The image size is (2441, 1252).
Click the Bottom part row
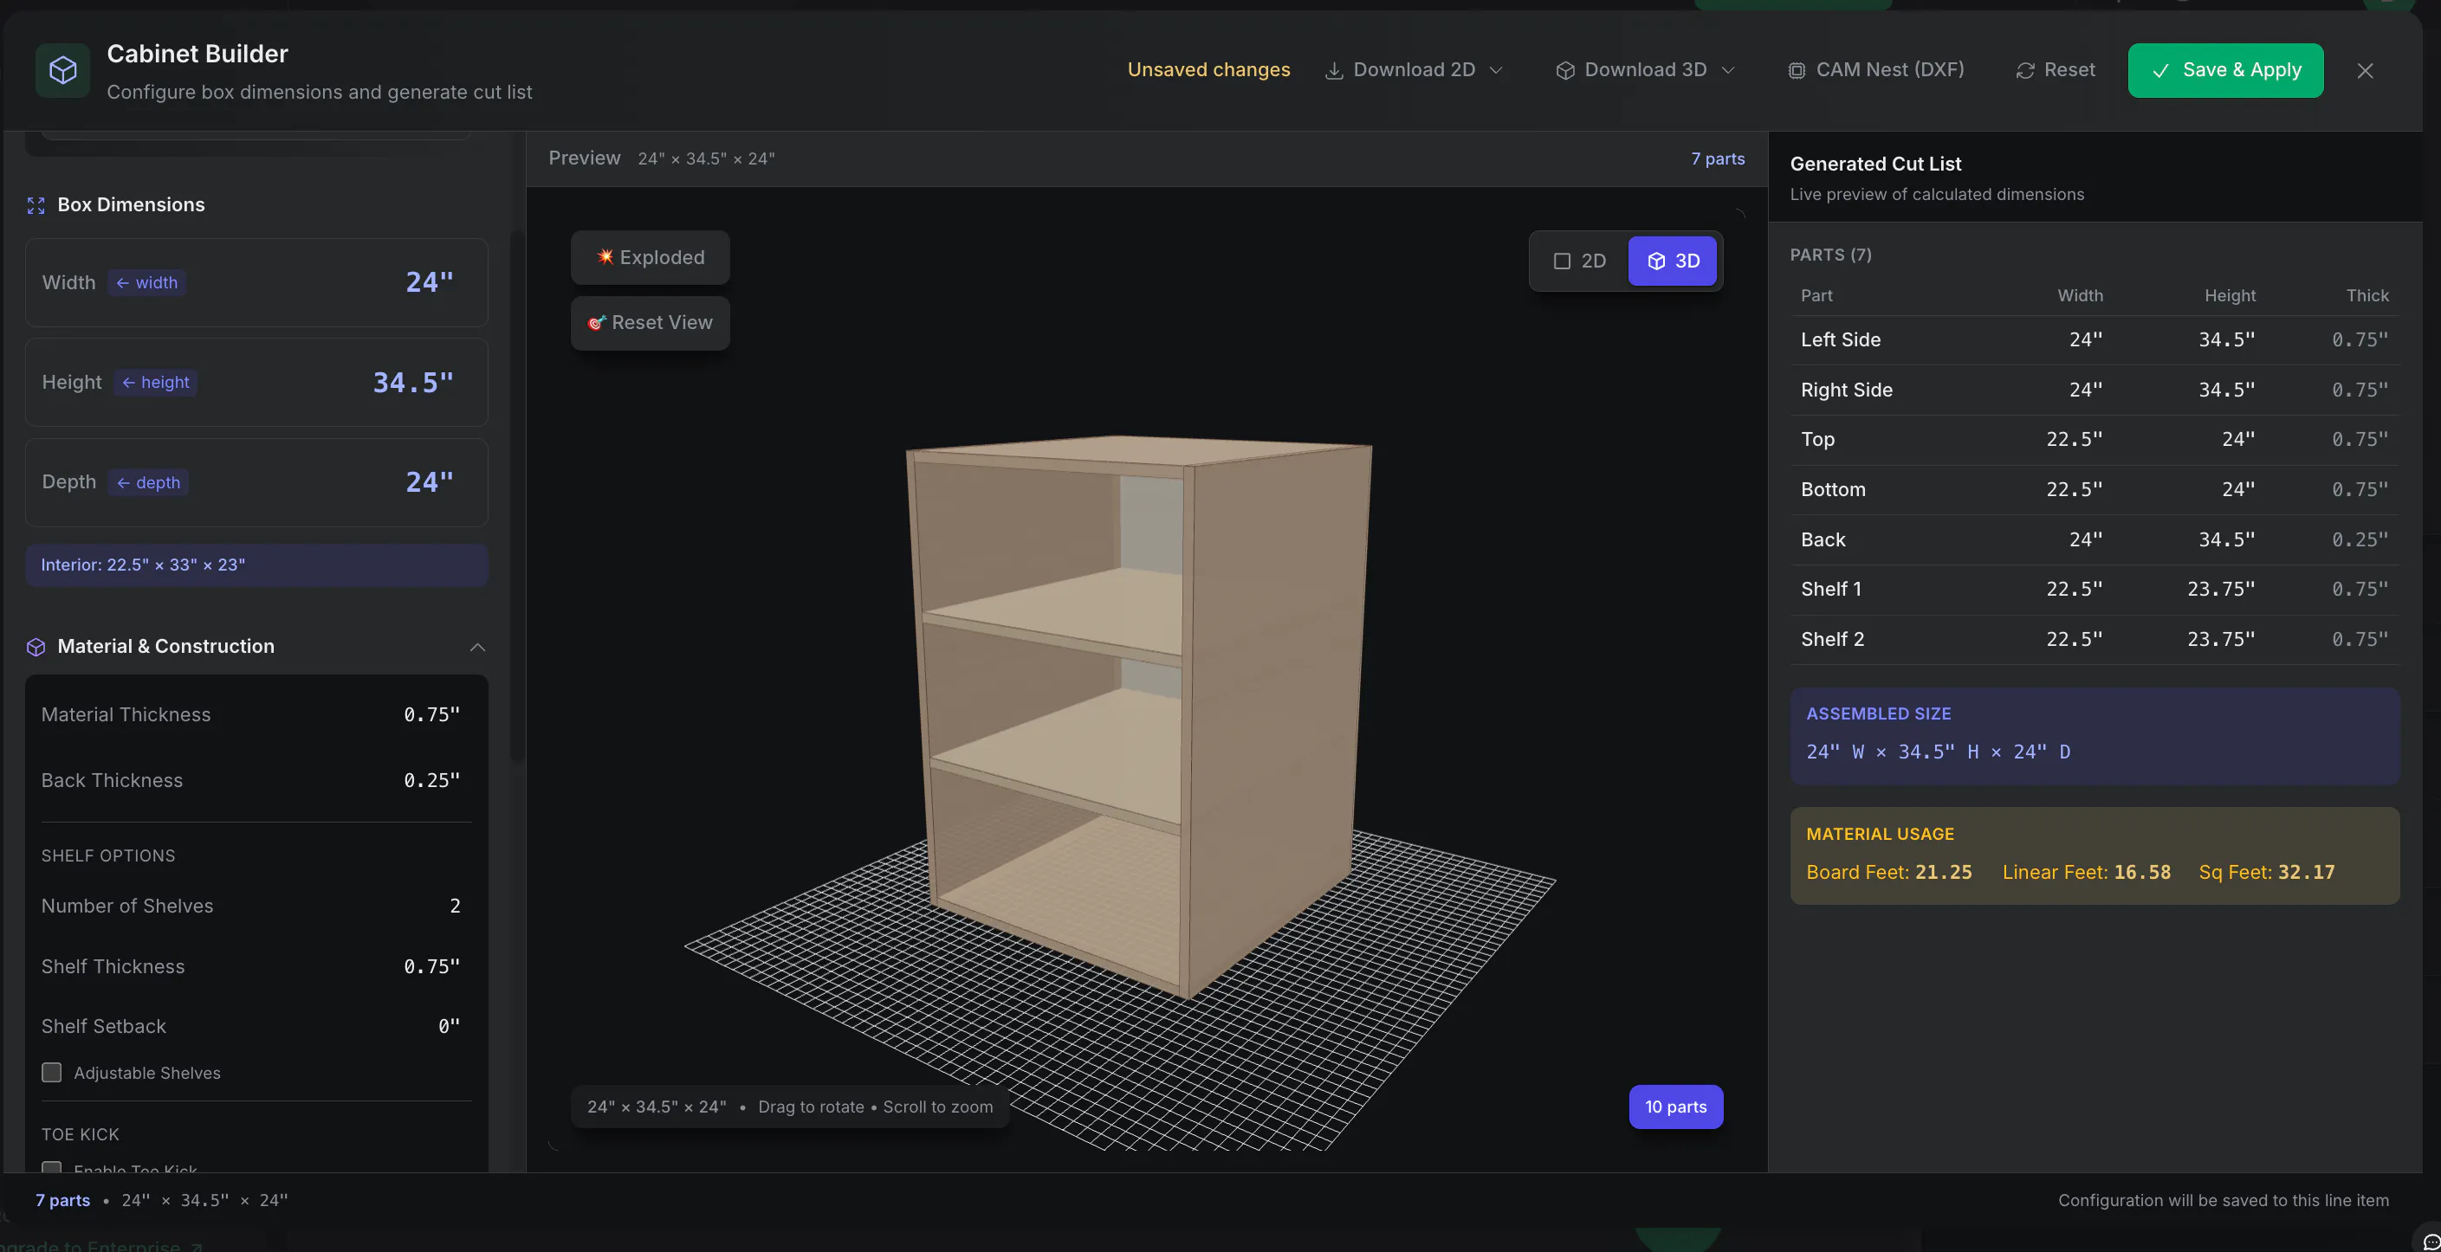point(2095,489)
